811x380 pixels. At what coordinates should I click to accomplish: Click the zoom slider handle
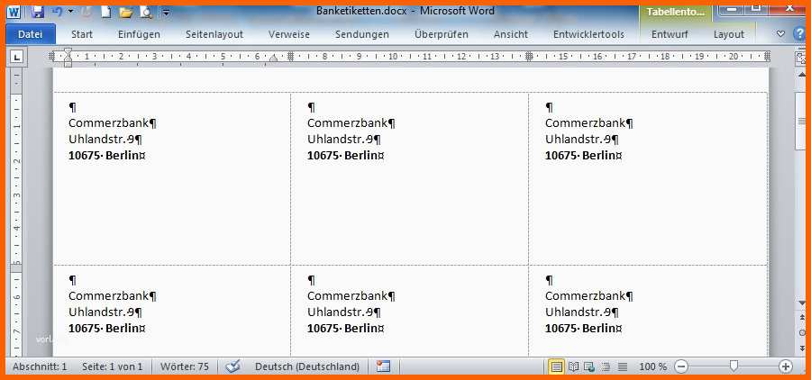click(x=734, y=366)
